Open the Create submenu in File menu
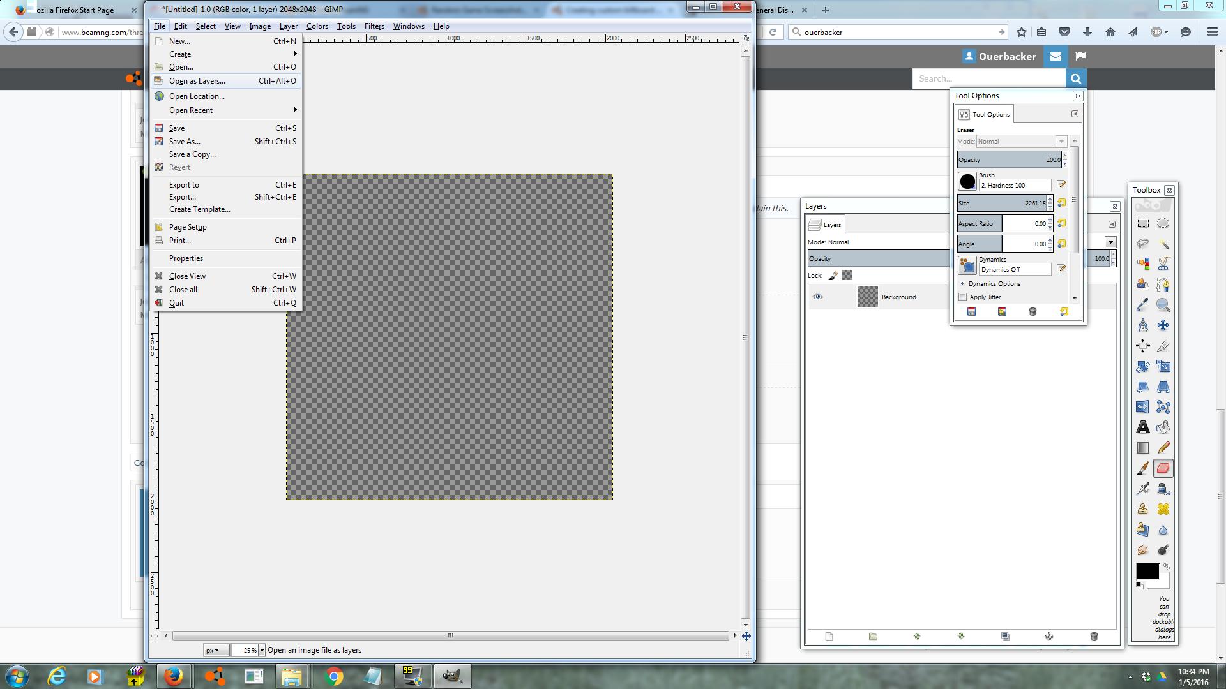 point(226,54)
